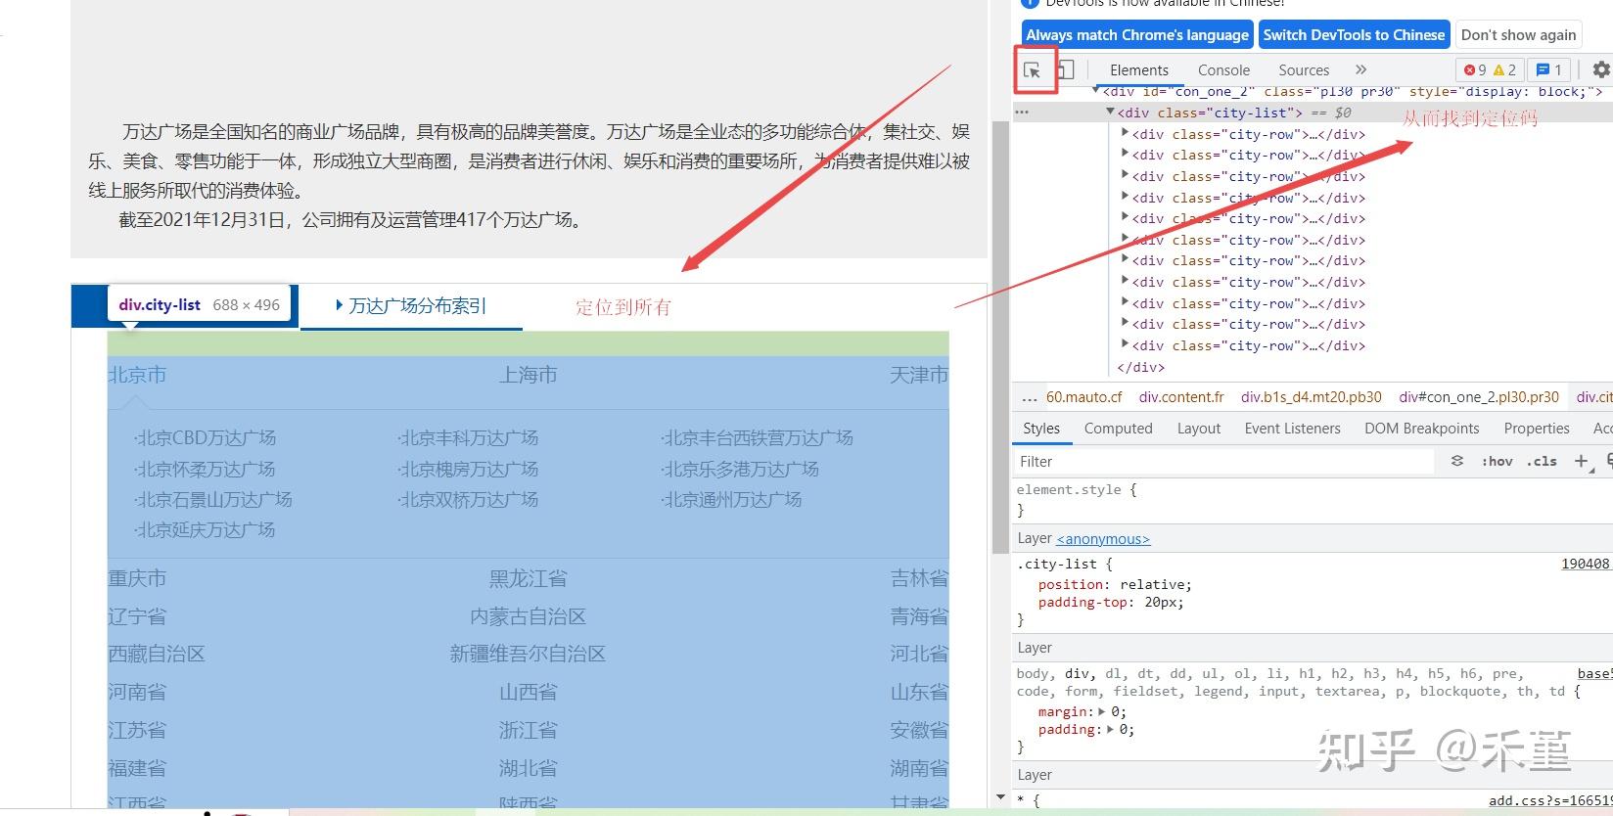Switch DevTools to Chinese
This screenshot has height=816, width=1613.
(1354, 35)
